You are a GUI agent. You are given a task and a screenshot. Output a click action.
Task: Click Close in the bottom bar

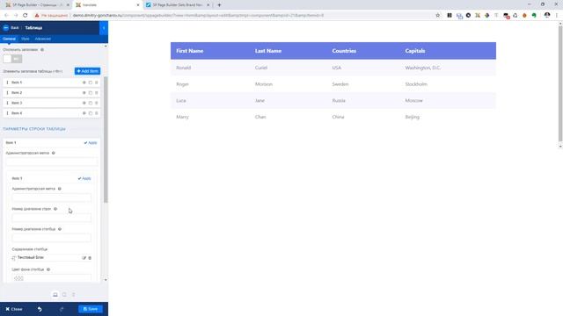click(14, 309)
